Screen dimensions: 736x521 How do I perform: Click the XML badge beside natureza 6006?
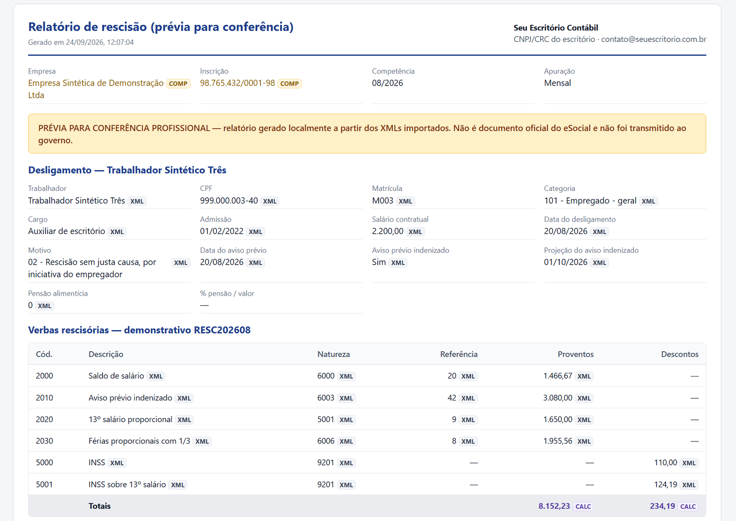(346, 441)
